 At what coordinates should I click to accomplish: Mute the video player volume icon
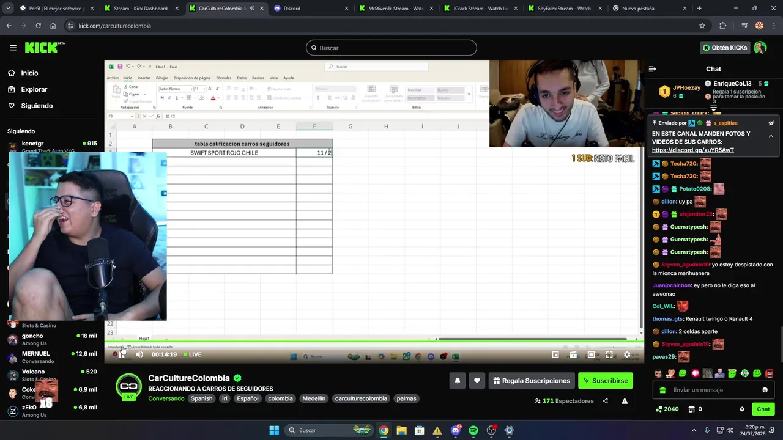[139, 354]
